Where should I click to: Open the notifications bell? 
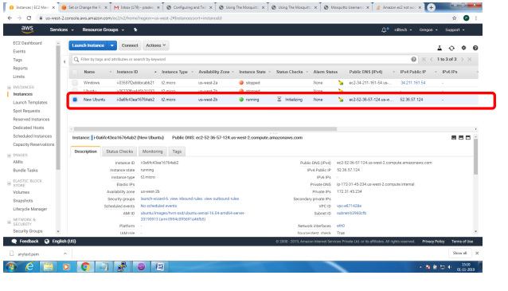pos(385,29)
